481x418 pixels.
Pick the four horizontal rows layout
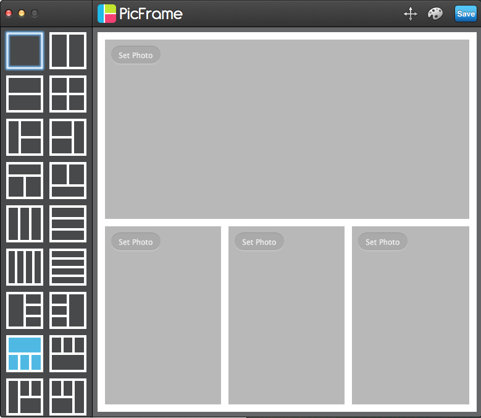pos(68,267)
